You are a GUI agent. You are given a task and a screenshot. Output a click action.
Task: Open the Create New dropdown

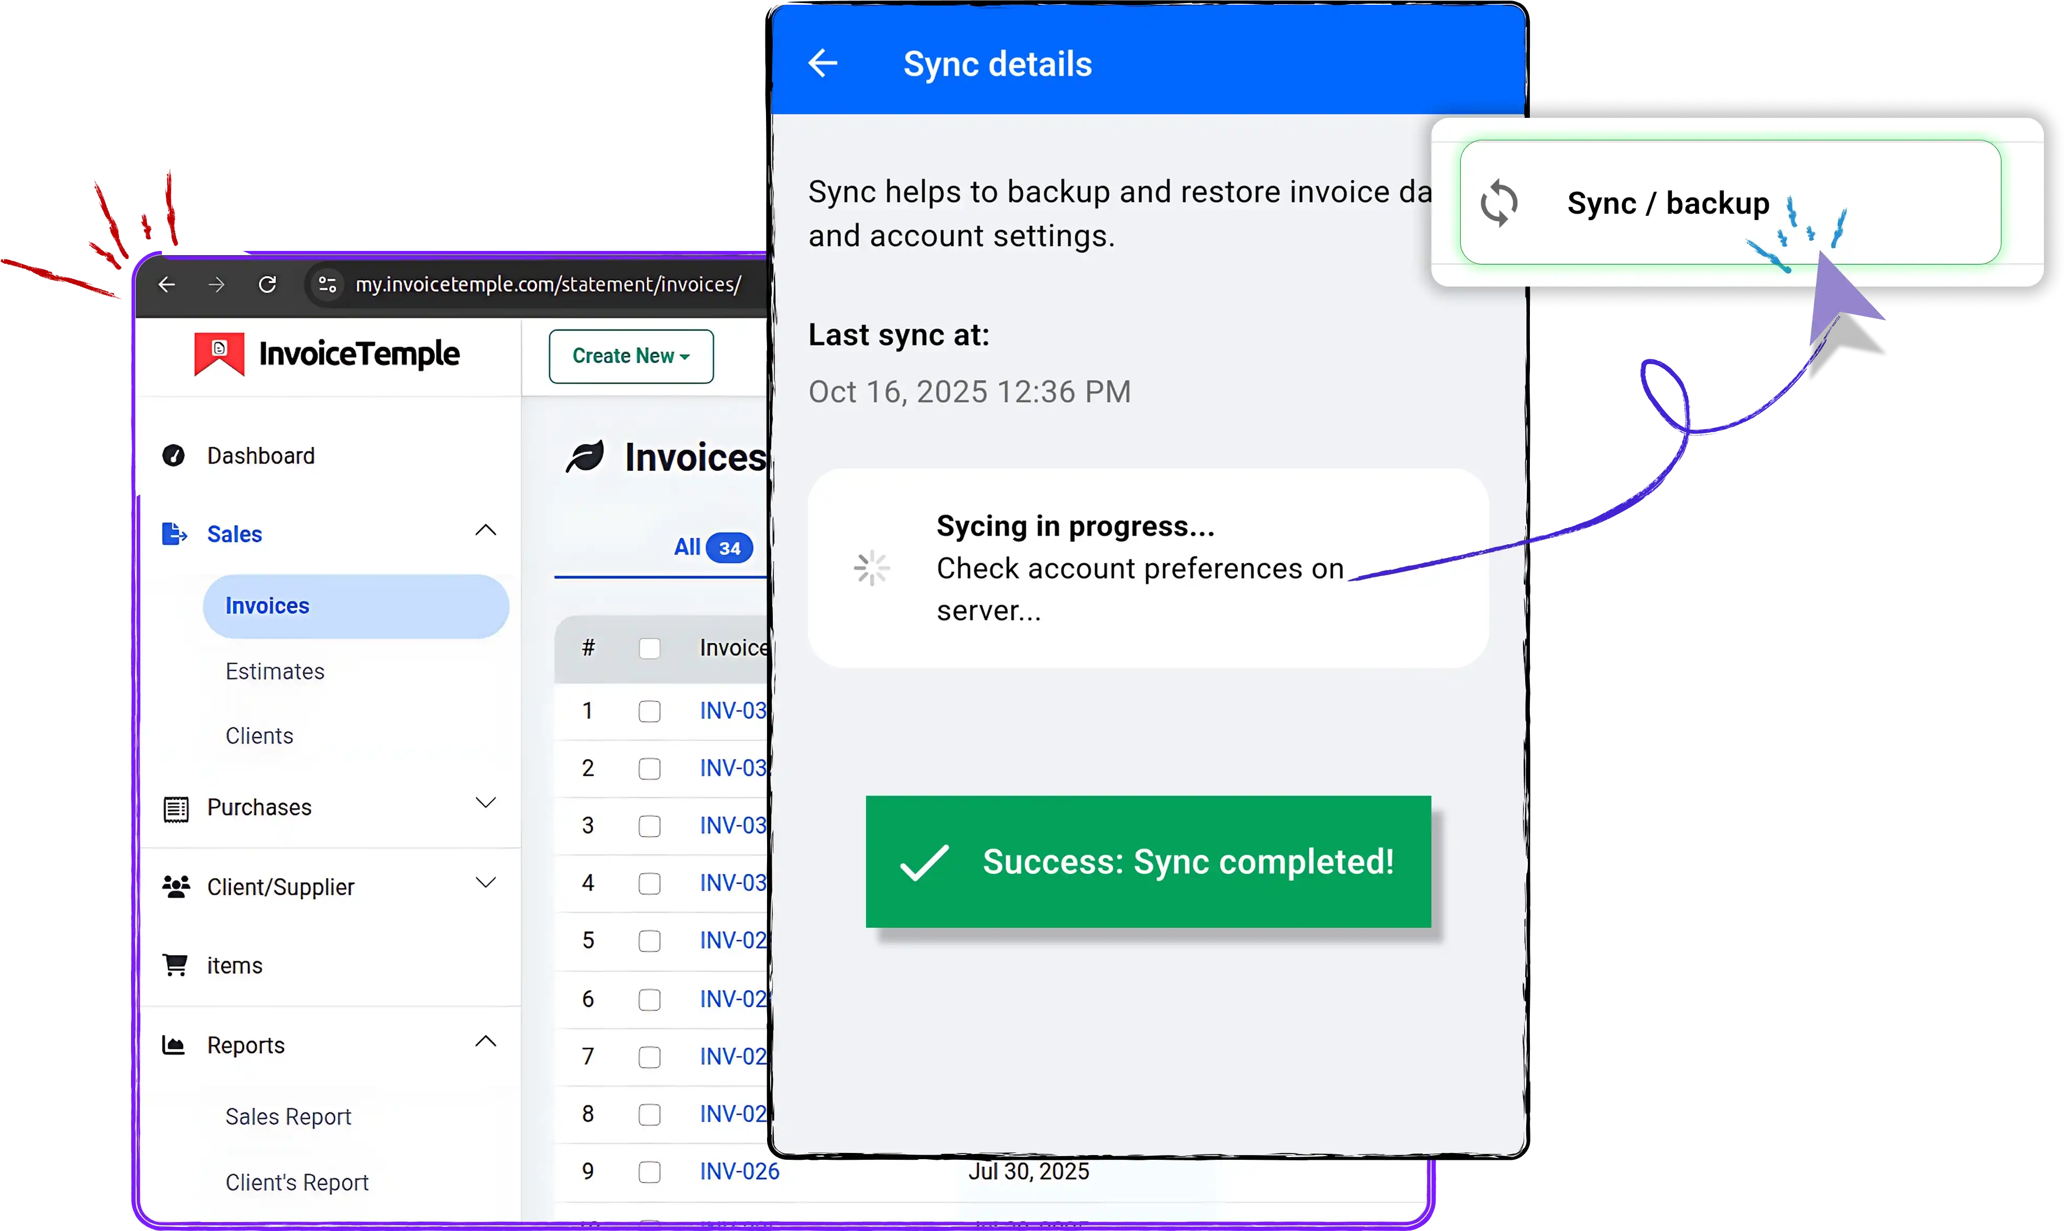pyautogui.click(x=630, y=356)
